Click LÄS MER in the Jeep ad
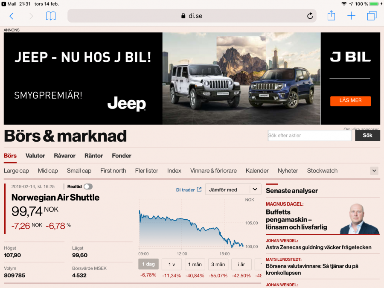The image size is (384, 288). pos(350,101)
